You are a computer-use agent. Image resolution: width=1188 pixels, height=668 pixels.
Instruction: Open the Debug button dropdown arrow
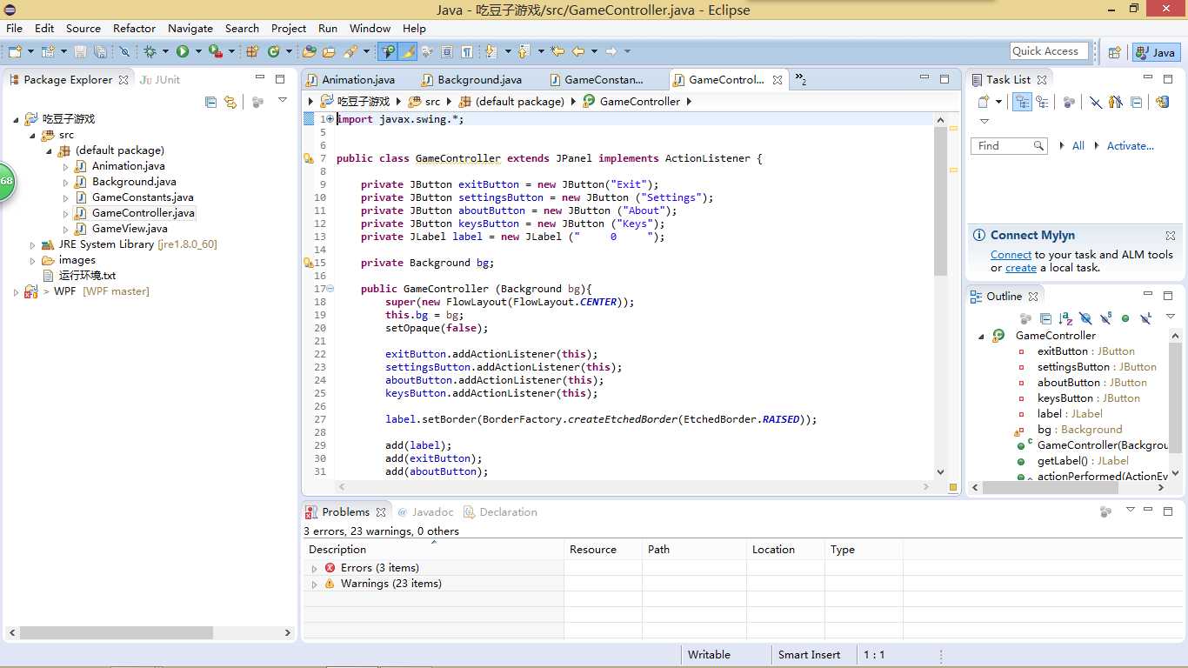click(x=166, y=52)
